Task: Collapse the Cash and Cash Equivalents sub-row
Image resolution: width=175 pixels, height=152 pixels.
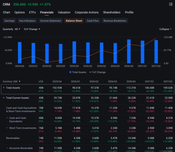Action: point(7,118)
